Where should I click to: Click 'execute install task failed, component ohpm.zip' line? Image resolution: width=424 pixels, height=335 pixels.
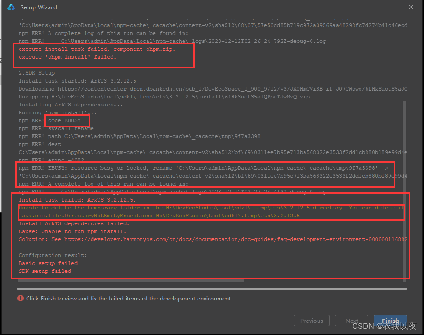(x=97, y=49)
